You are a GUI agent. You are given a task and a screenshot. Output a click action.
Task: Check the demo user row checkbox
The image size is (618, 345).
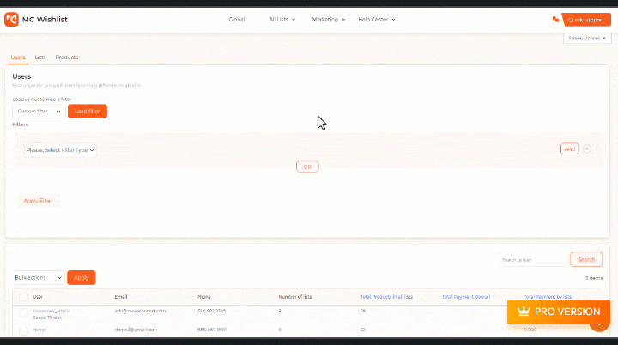[24, 330]
